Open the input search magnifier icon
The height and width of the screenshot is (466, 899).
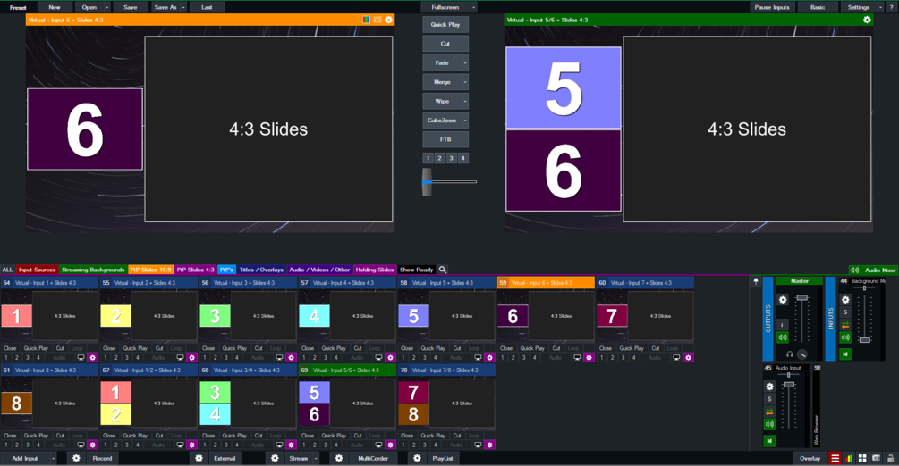point(443,270)
